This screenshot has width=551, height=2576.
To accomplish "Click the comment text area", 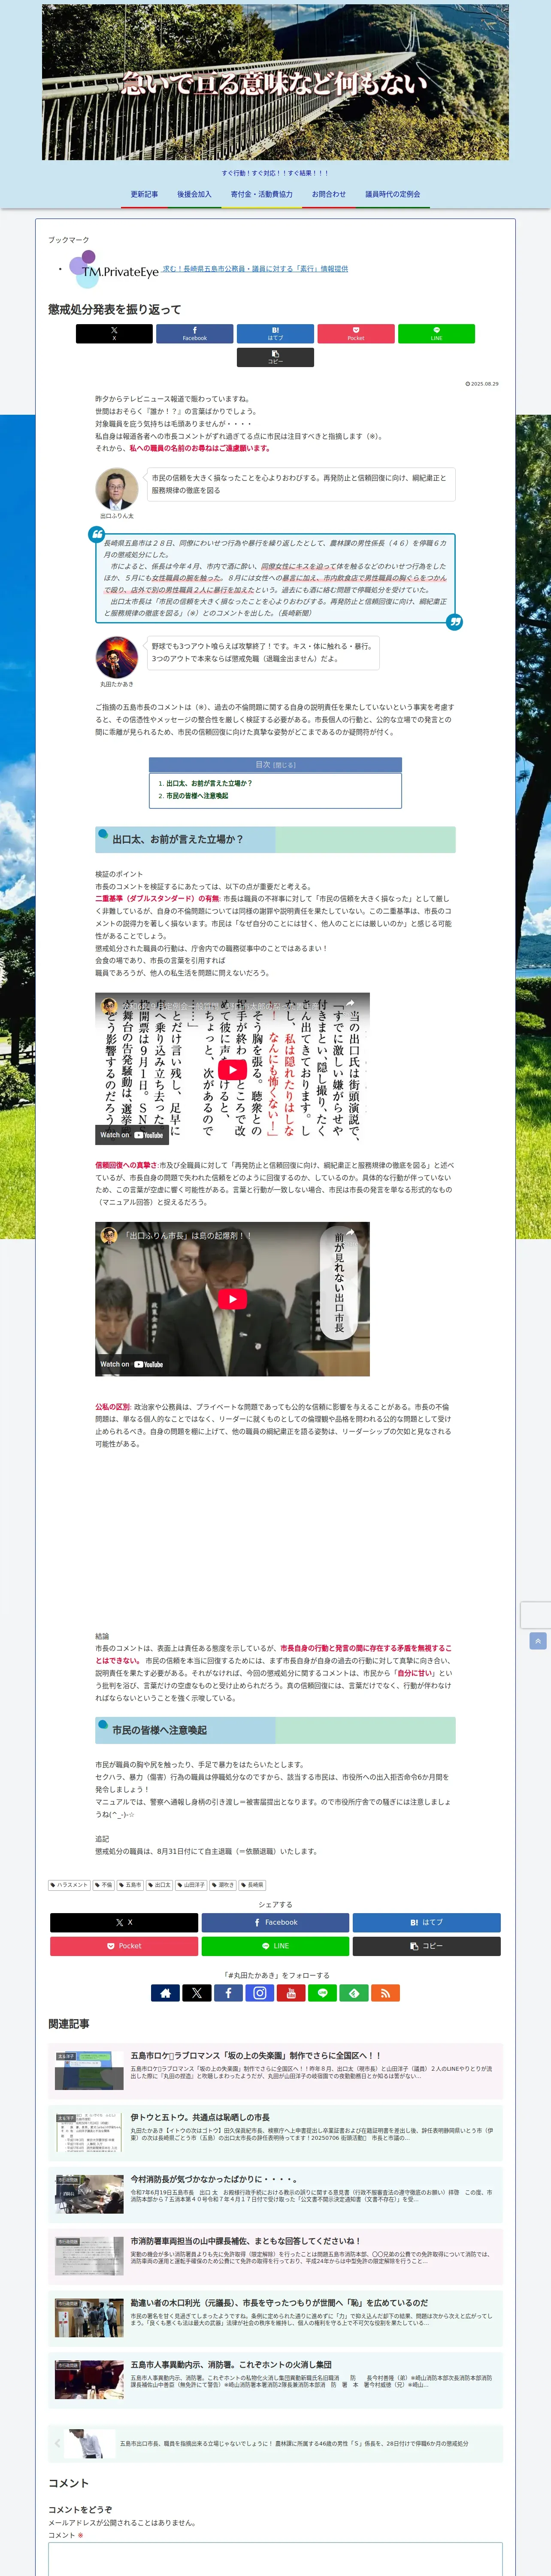I will 275,2558.
